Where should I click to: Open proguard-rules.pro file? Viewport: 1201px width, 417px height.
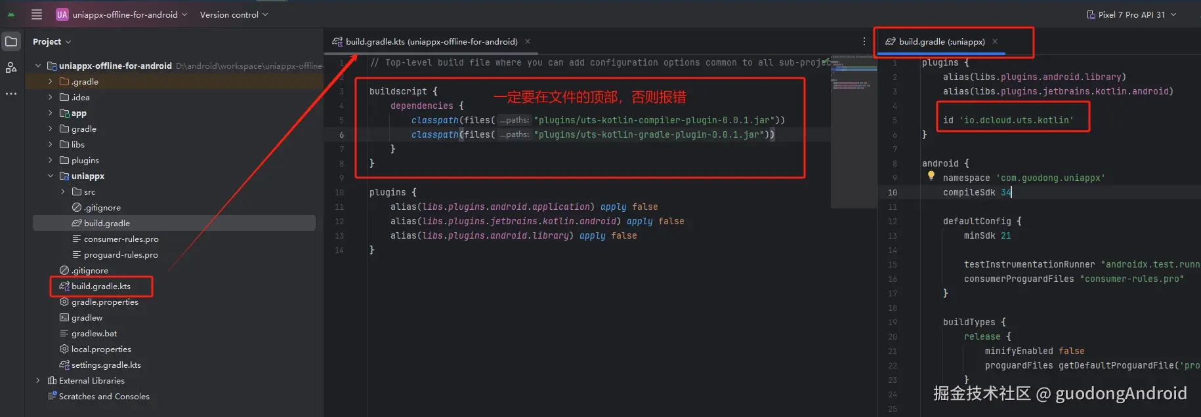(115, 254)
